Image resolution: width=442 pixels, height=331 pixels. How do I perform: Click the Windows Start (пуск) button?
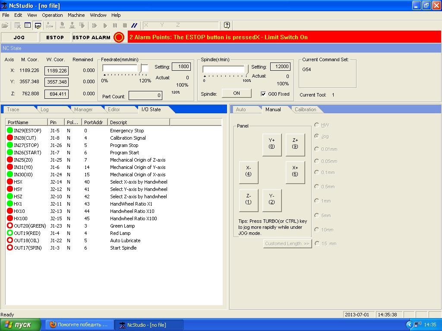tap(20, 325)
